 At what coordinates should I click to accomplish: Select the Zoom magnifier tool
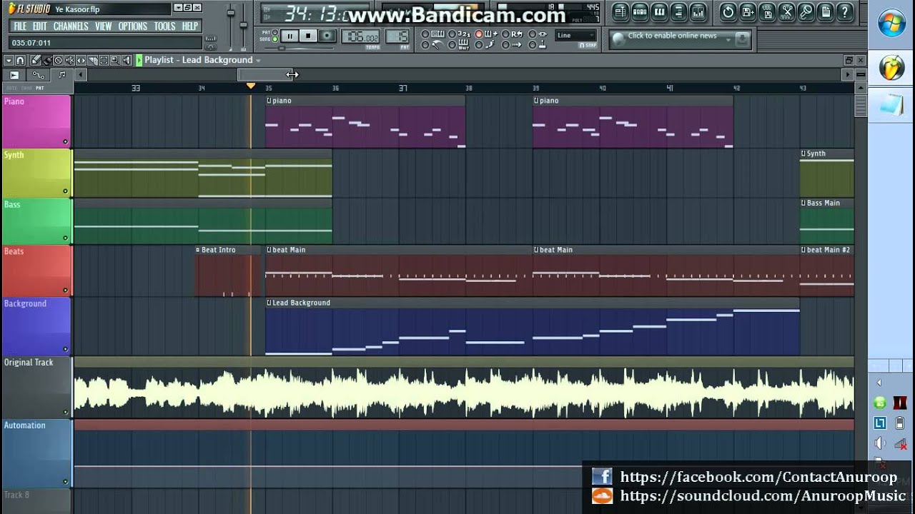click(x=115, y=60)
